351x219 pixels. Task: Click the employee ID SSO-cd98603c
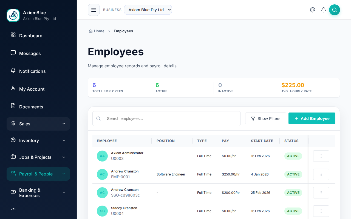[x=125, y=195]
